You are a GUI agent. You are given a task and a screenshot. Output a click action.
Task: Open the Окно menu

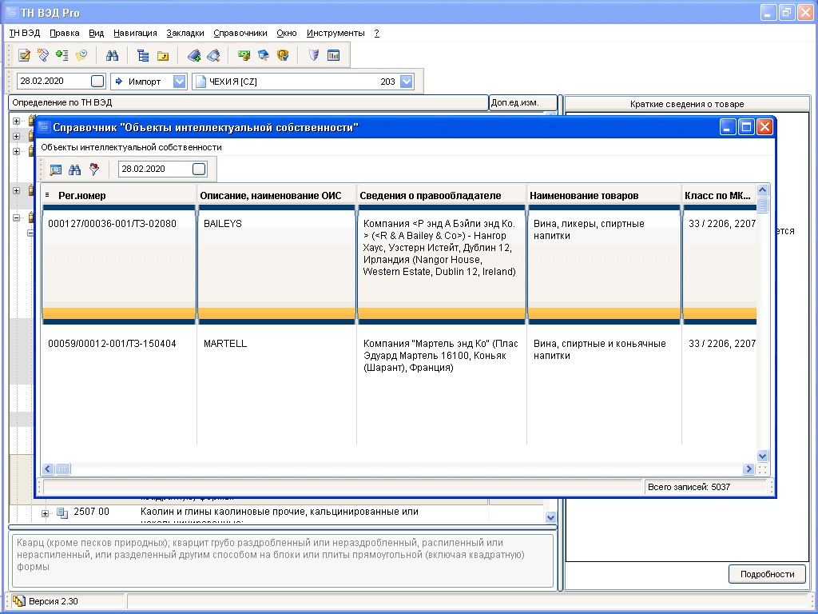coord(287,33)
